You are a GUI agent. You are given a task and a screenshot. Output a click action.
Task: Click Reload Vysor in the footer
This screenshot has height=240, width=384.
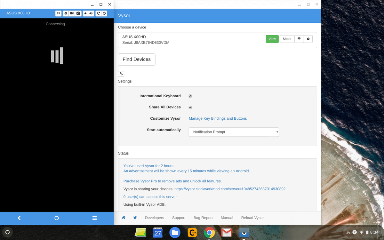(x=252, y=218)
